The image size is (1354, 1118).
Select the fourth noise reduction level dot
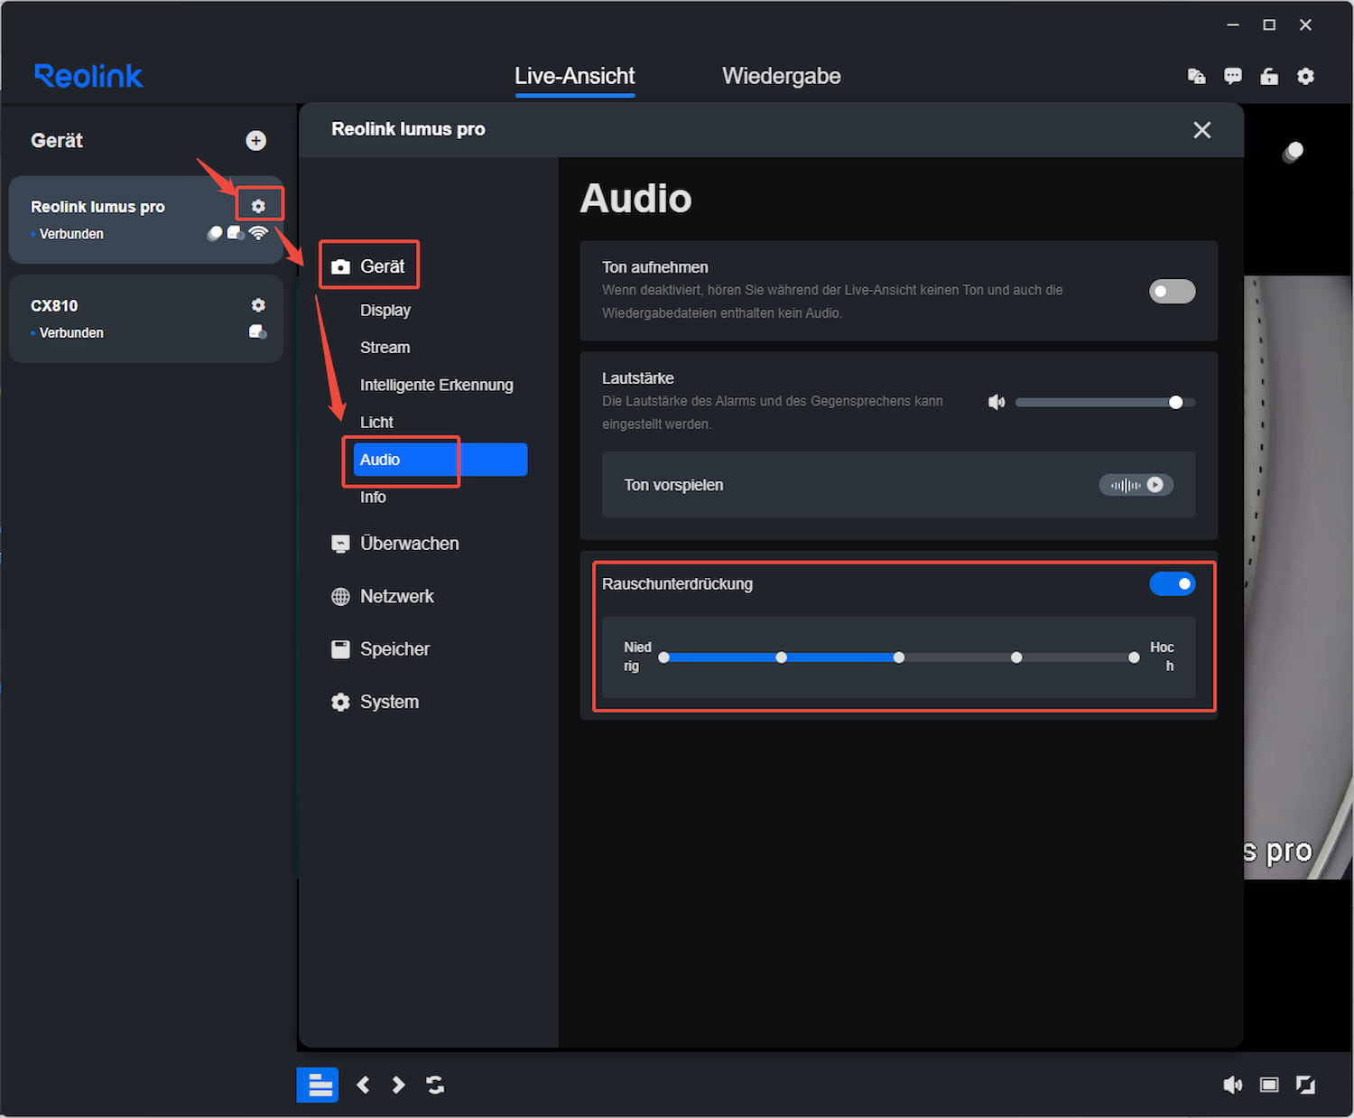tap(1016, 657)
